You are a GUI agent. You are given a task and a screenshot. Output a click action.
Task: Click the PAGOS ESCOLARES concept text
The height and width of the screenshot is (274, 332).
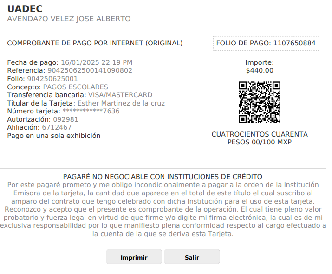[76, 87]
